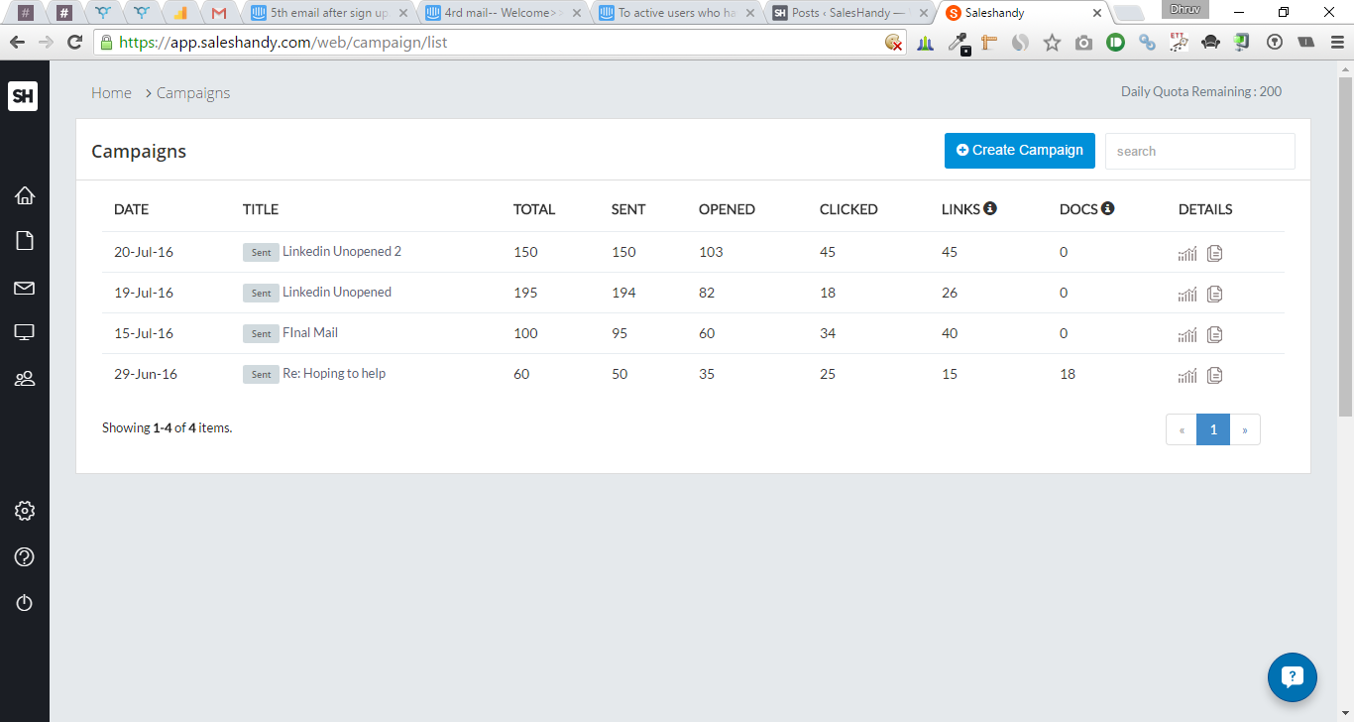
Task: Go to pagination page 1
Action: (1213, 429)
